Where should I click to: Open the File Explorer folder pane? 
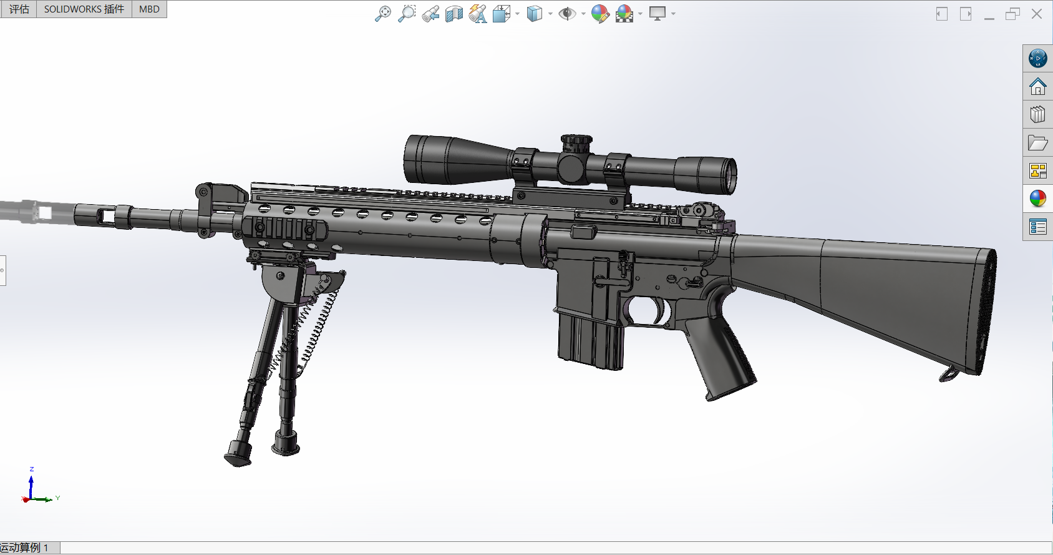1037,143
